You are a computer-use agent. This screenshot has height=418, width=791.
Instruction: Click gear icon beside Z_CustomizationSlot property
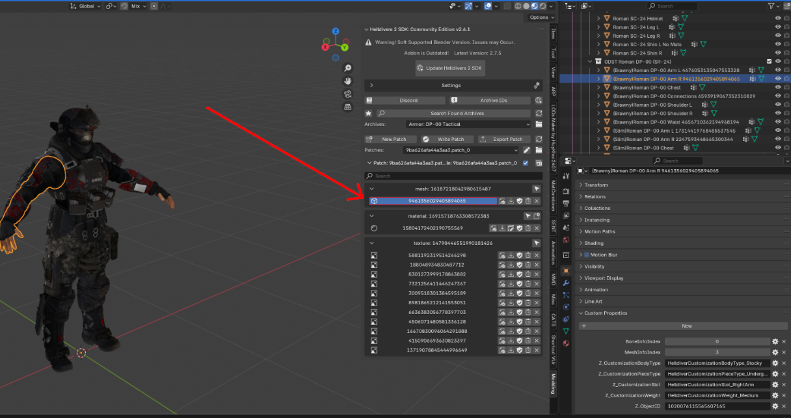[775, 385]
